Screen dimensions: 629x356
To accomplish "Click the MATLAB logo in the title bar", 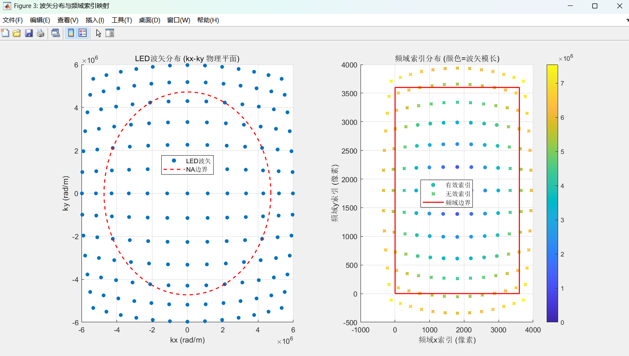I will [x=7, y=6].
